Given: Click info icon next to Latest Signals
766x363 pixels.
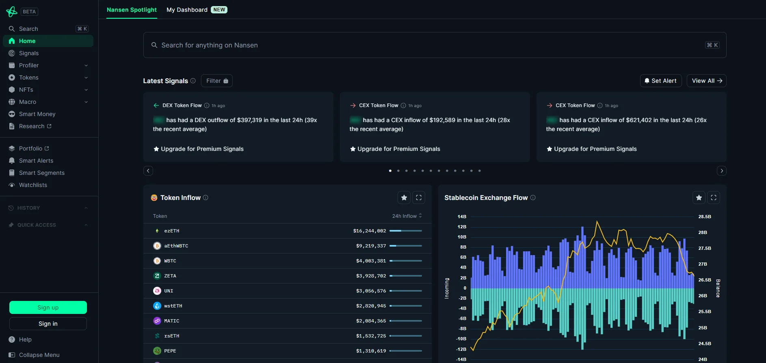Looking at the screenshot, I should [193, 81].
